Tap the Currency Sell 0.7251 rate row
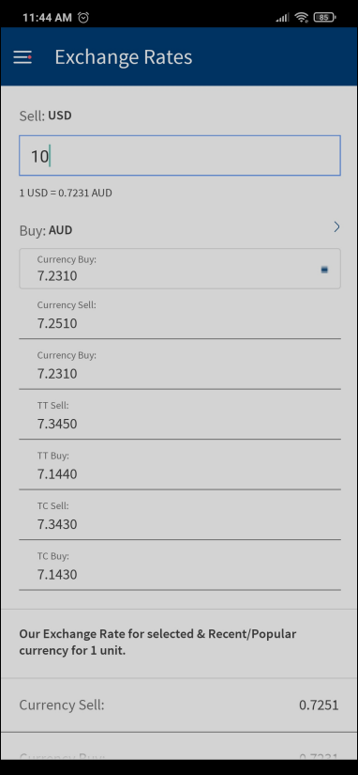The height and width of the screenshot is (775, 358). tap(179, 705)
